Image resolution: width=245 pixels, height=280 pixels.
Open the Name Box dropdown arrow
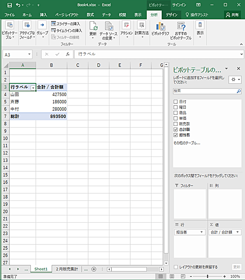pyautogui.click(x=29, y=54)
